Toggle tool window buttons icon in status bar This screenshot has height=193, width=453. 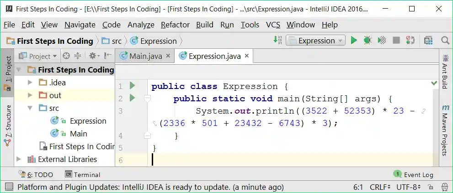coord(9,187)
